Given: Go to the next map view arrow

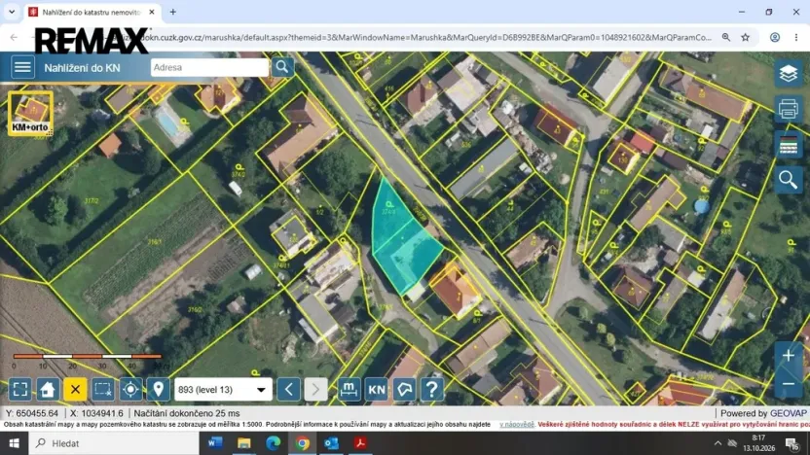Looking at the screenshot, I should [315, 390].
